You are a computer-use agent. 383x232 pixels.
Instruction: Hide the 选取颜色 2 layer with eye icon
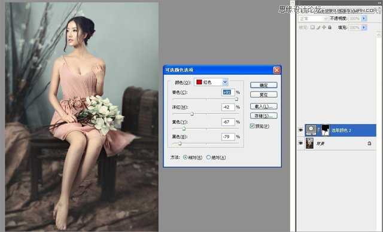(300, 130)
